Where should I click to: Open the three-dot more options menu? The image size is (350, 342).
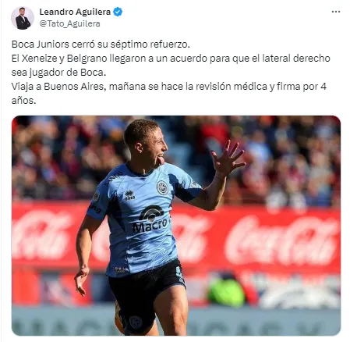pyautogui.click(x=336, y=12)
